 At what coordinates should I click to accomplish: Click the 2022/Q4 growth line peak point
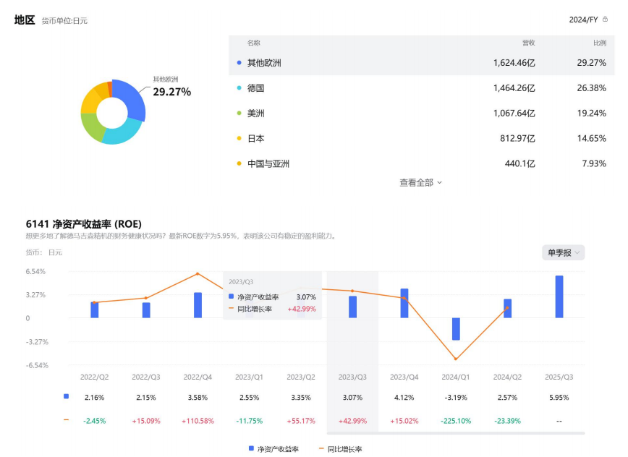click(x=198, y=274)
